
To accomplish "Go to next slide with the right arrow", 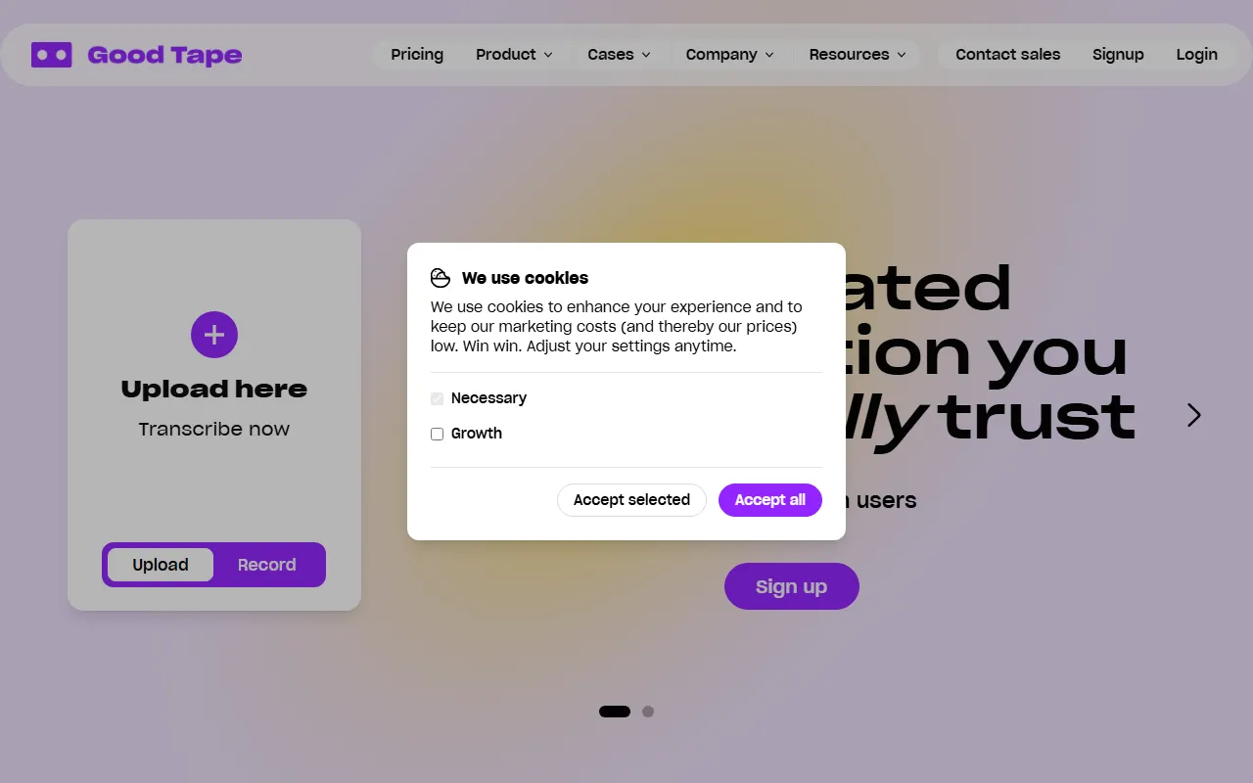I will coord(1193,415).
